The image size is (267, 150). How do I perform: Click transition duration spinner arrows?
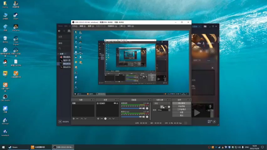pyautogui.click(x=169, y=110)
